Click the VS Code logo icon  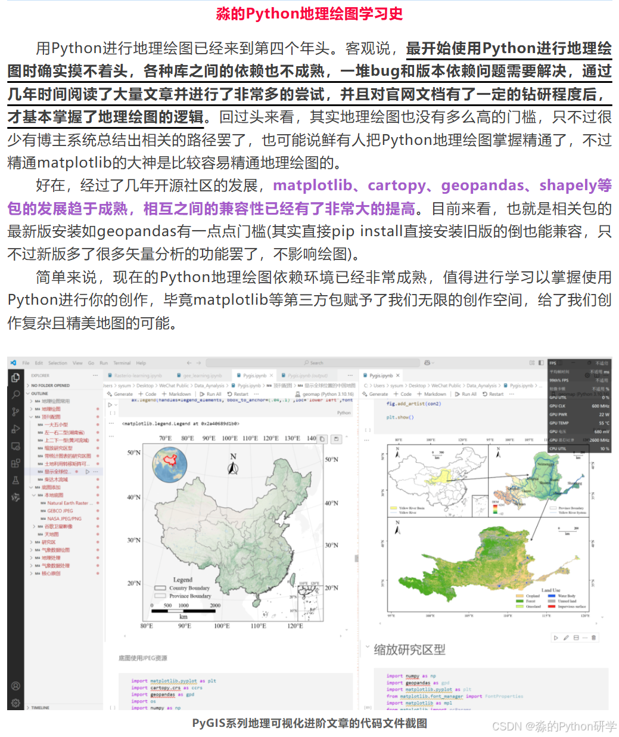point(13,363)
